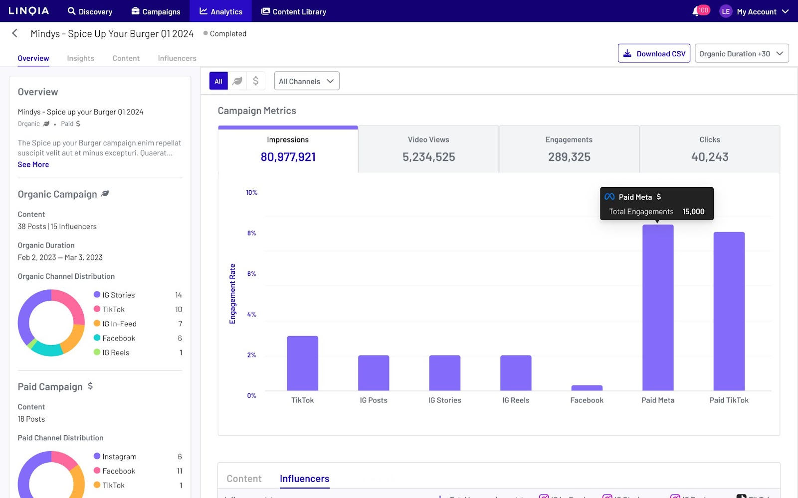
Task: Click the organic Facebook teal legend dot
Action: click(97, 338)
